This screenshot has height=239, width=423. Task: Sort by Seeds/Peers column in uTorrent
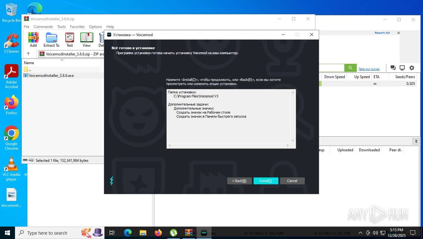(403, 77)
